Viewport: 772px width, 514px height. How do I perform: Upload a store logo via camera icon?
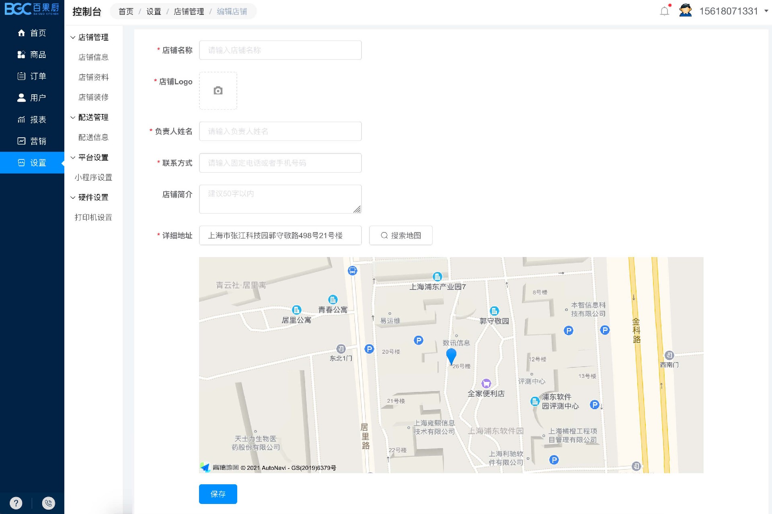coord(218,91)
